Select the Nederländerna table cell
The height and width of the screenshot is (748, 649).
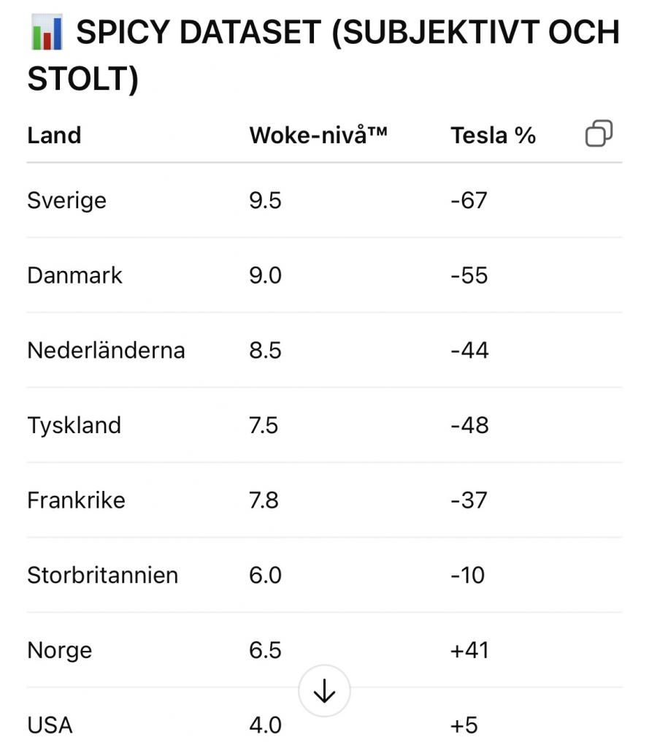(x=106, y=351)
